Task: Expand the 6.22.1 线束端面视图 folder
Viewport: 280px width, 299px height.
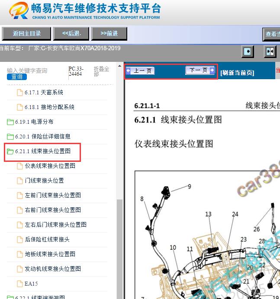Action: point(40,297)
